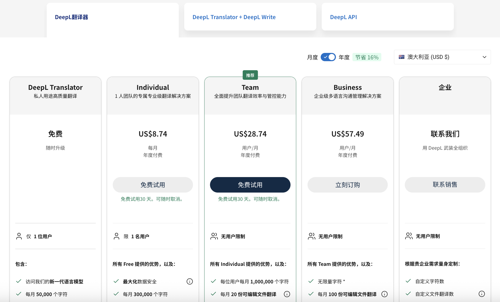Click the US$28.74 price
The width and height of the screenshot is (500, 302).
click(250, 134)
